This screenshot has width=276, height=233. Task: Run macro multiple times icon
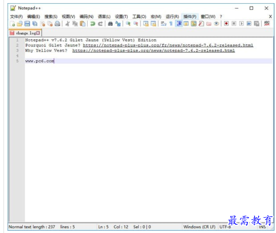tap(249, 24)
